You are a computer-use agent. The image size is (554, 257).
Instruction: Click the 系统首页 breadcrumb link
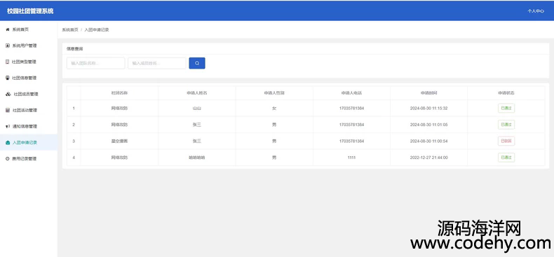[70, 30]
